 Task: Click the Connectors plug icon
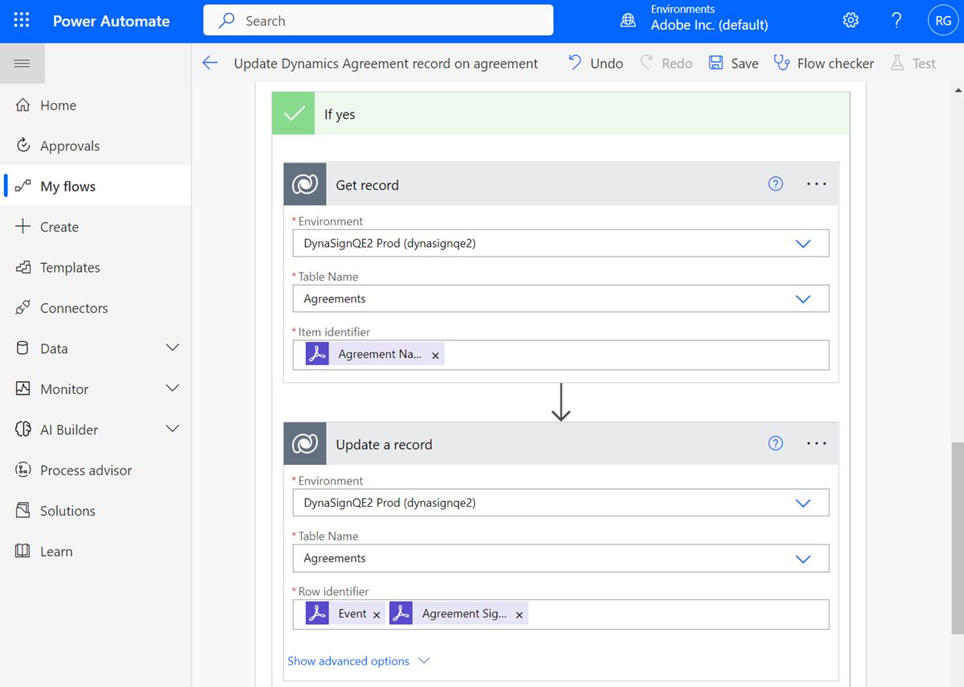pyautogui.click(x=23, y=307)
